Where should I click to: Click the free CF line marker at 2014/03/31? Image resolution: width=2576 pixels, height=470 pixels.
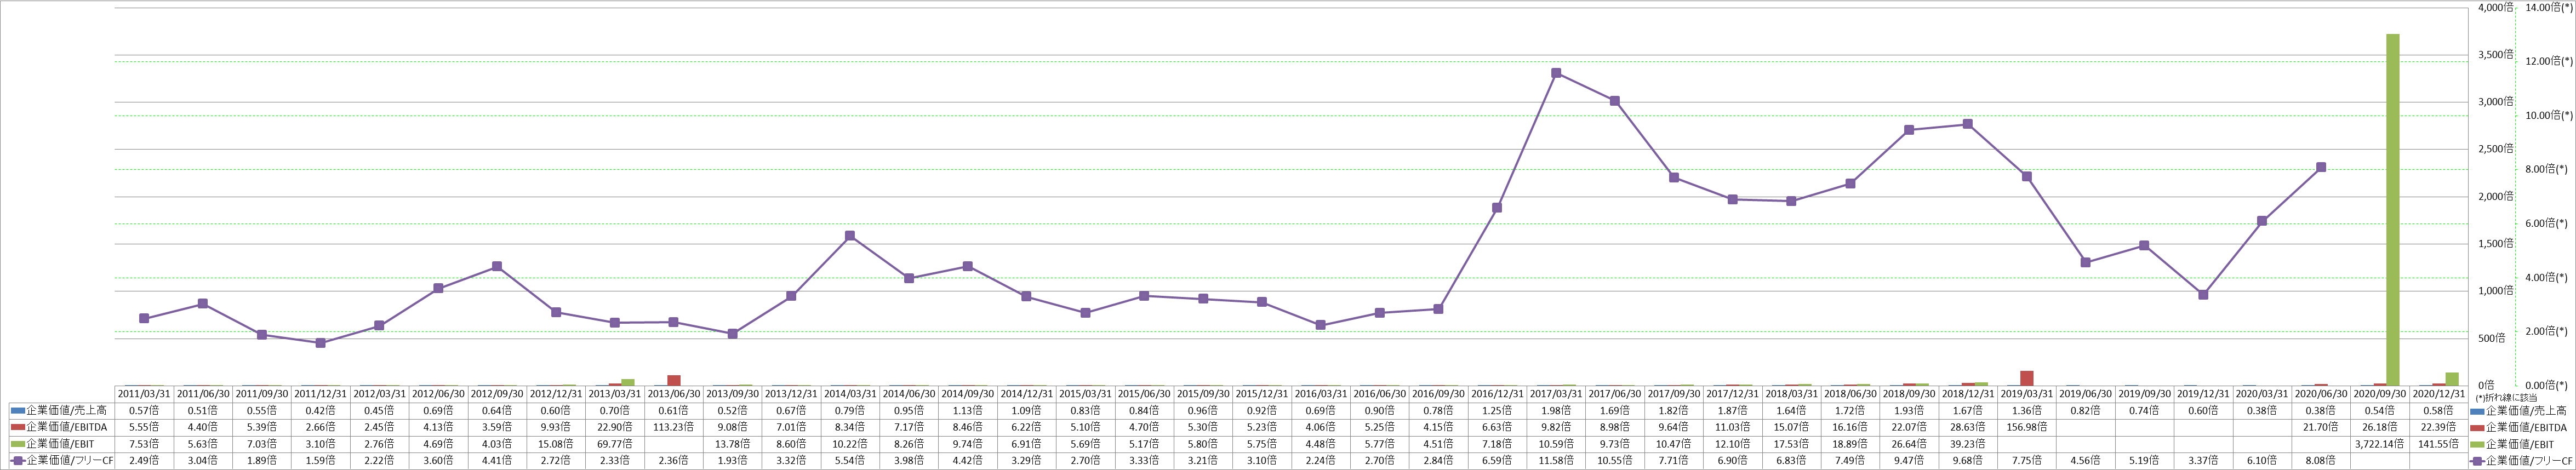[850, 236]
